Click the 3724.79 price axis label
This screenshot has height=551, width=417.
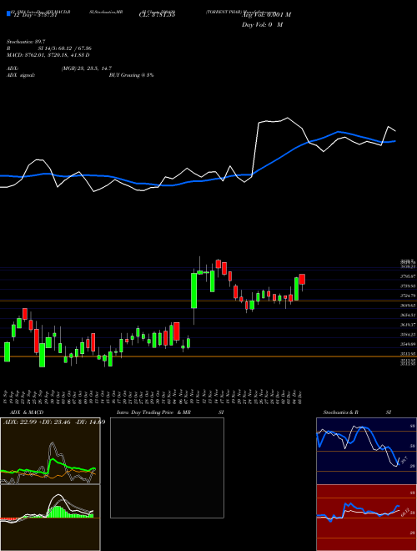(x=408, y=296)
